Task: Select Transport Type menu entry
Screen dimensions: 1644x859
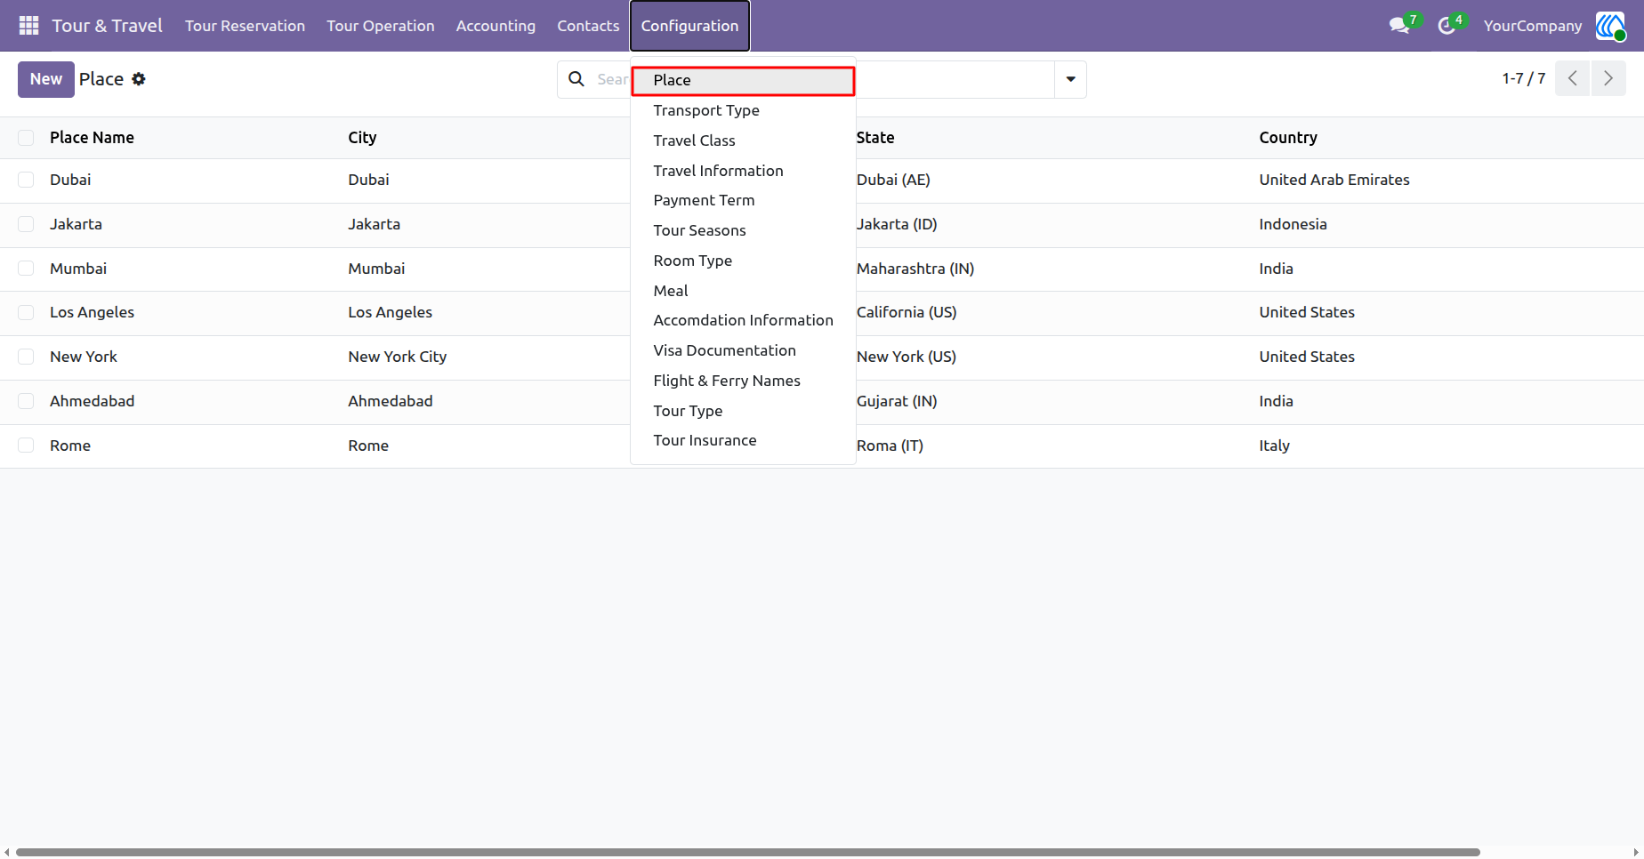Action: point(743,110)
